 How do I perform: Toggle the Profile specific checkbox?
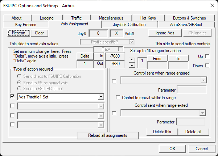point(132,42)
